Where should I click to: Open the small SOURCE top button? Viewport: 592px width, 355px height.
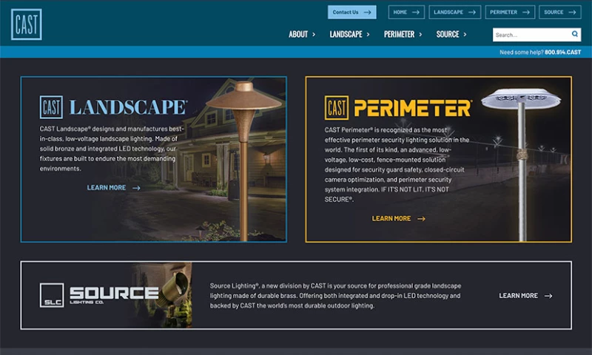point(560,12)
